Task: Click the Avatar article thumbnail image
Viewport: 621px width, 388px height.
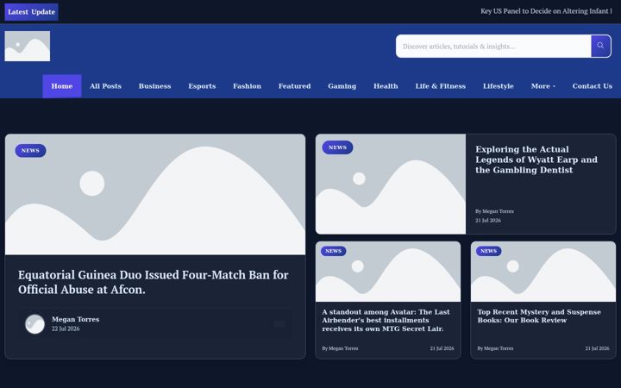Action: tap(388, 272)
